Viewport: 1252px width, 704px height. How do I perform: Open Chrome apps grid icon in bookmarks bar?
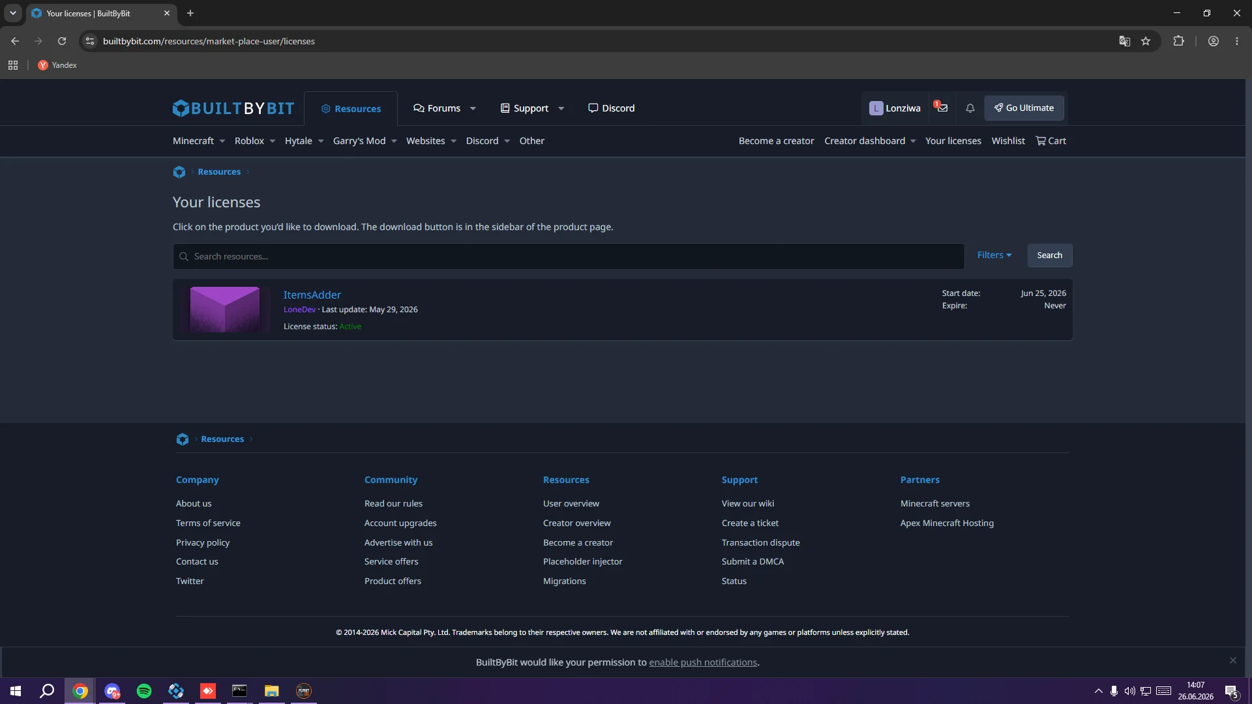coord(13,65)
